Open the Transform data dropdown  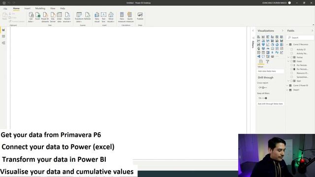point(79,18)
